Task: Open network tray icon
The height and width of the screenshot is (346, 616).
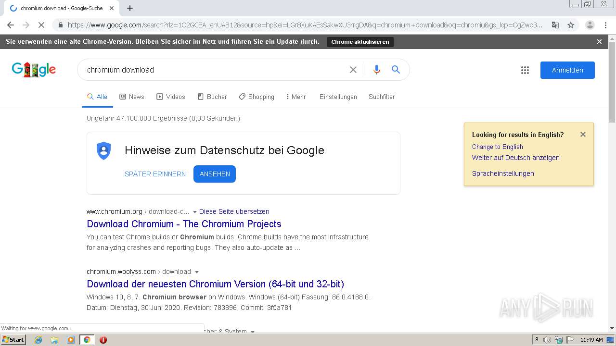Action: pyautogui.click(x=559, y=340)
